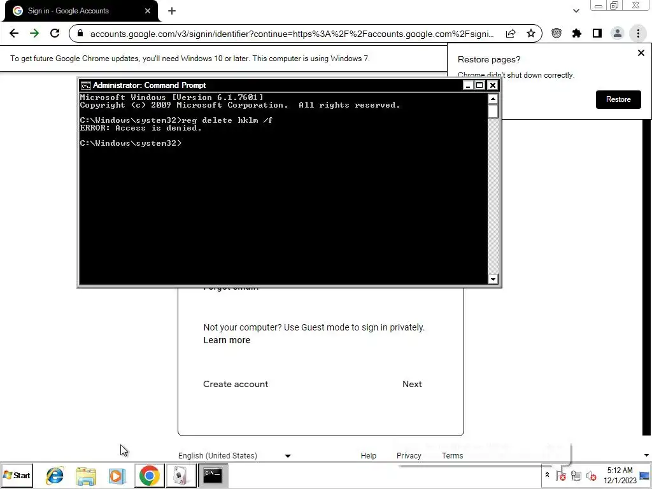The height and width of the screenshot is (489, 652).
Task: Launch Internet Explorer from the taskbar
Action: [x=55, y=475]
